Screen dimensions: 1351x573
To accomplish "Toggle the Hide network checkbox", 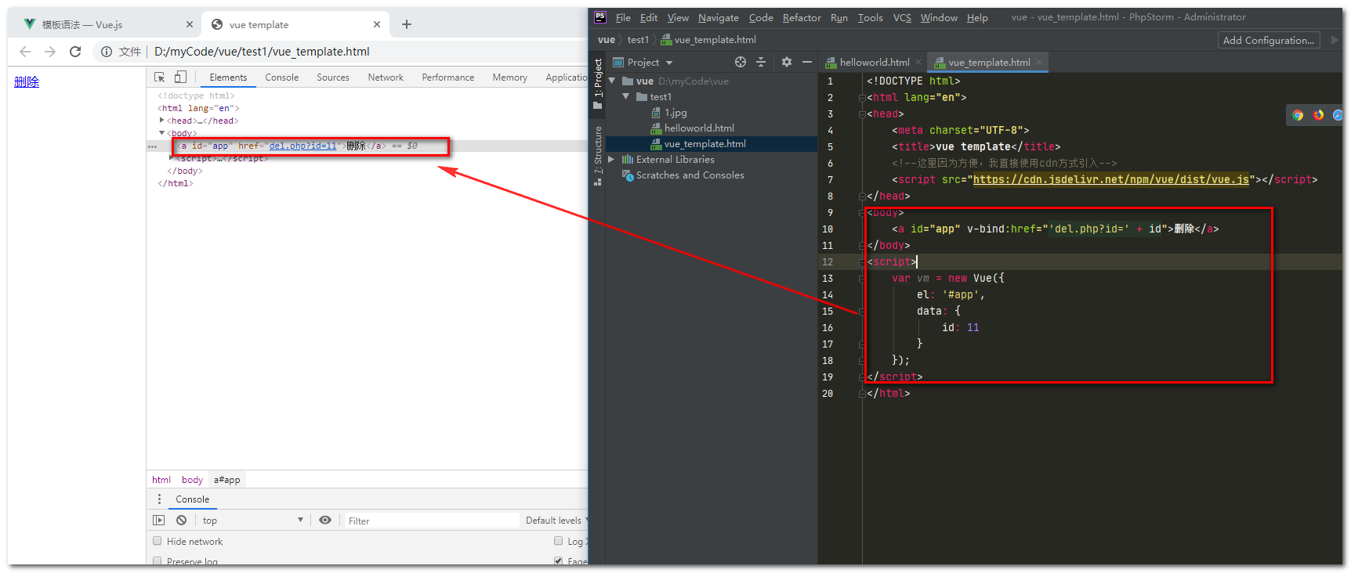I will tap(158, 541).
